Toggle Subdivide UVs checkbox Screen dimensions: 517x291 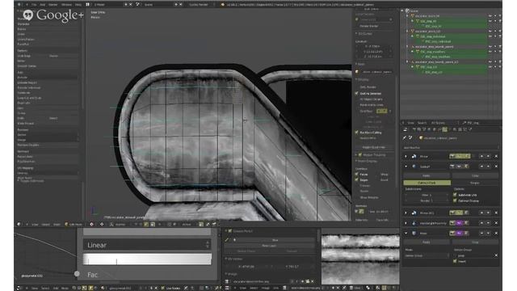point(455,195)
